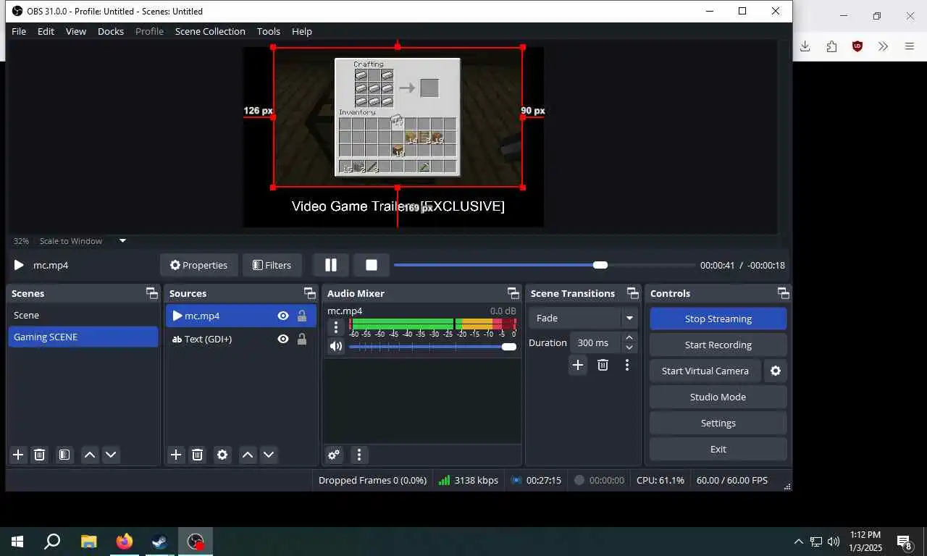Open Audio Mixer bottom options menu
The width and height of the screenshot is (927, 556).
pyautogui.click(x=359, y=455)
